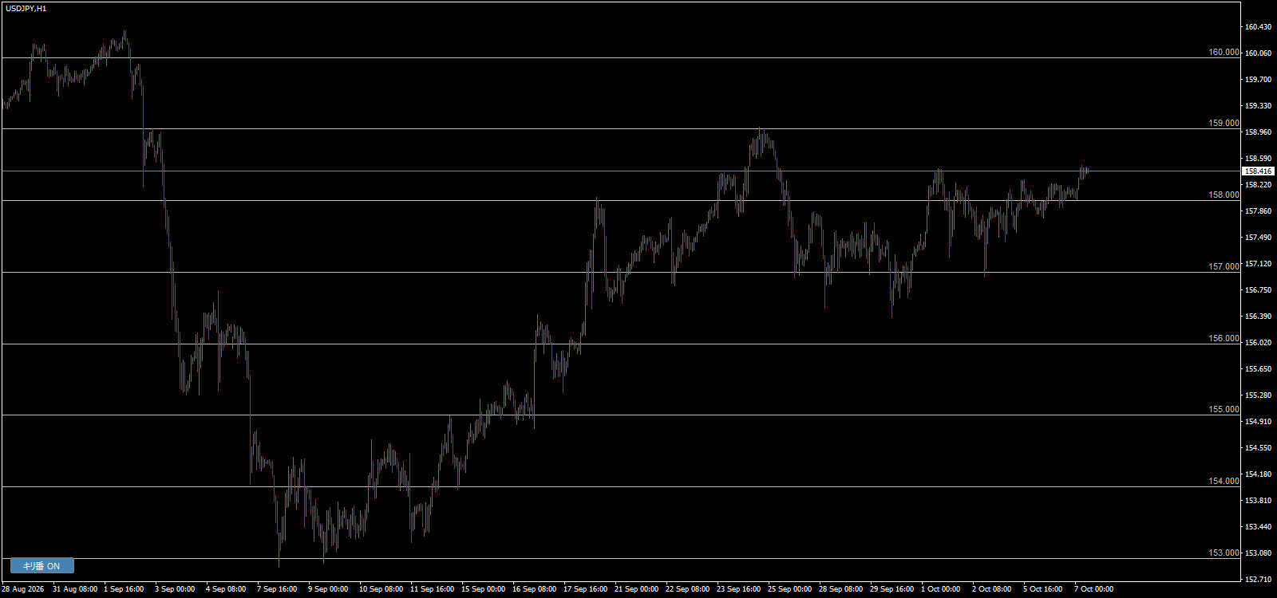Click the 25 Sep 00:00 time label
The image size is (1277, 598).
pos(789,589)
